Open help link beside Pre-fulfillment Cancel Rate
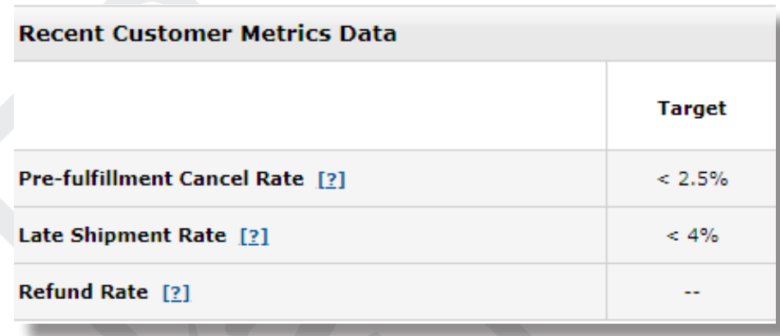The image size is (780, 336). point(332,179)
